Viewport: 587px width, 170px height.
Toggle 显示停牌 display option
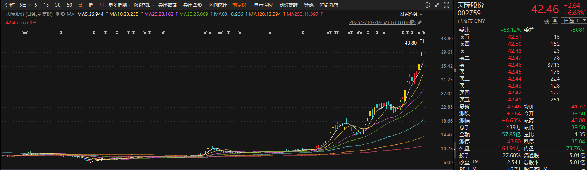(263, 5)
